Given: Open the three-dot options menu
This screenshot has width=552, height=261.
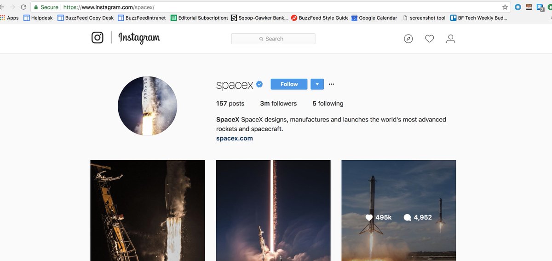Looking at the screenshot, I should pyautogui.click(x=331, y=84).
